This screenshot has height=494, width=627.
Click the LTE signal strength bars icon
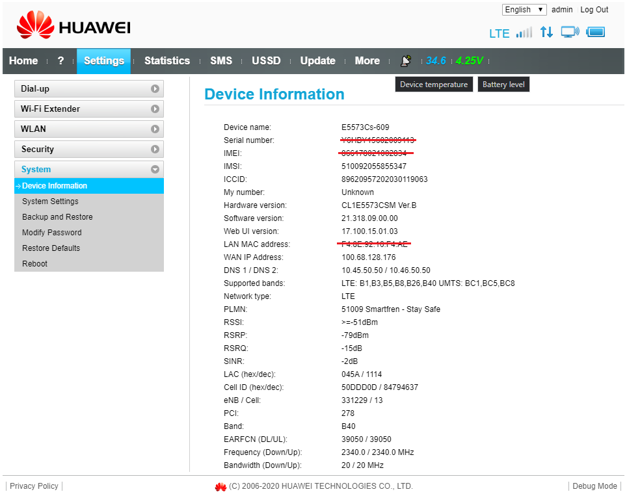coord(524,32)
